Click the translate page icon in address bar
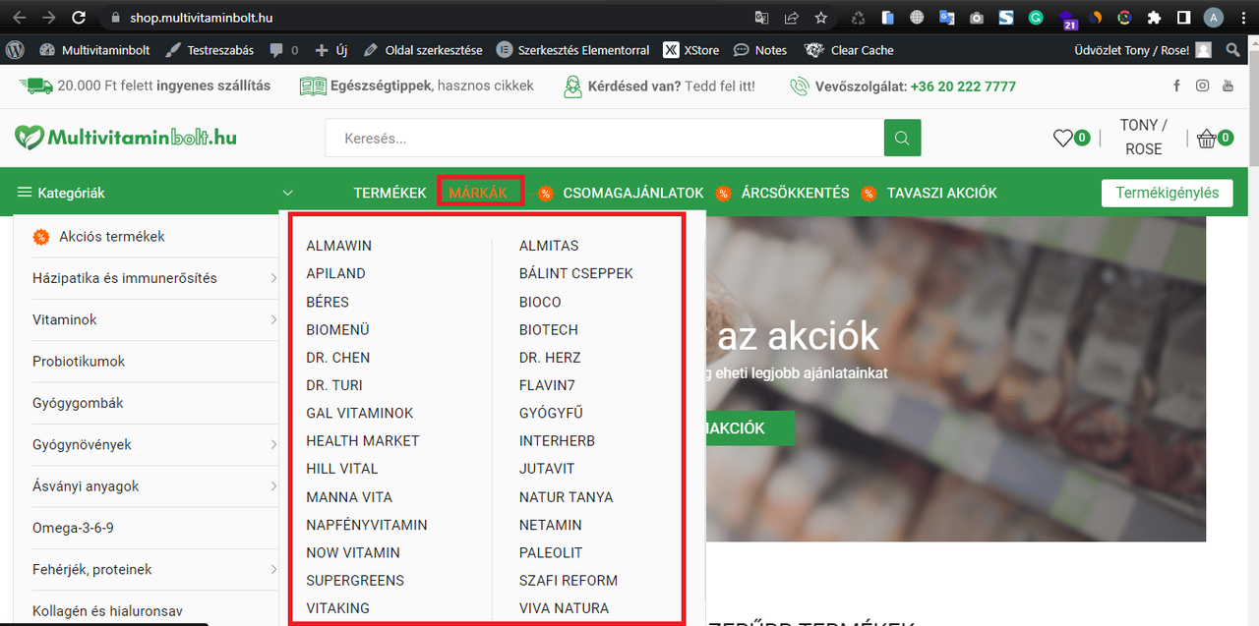The height and width of the screenshot is (626, 1259). pos(761,18)
